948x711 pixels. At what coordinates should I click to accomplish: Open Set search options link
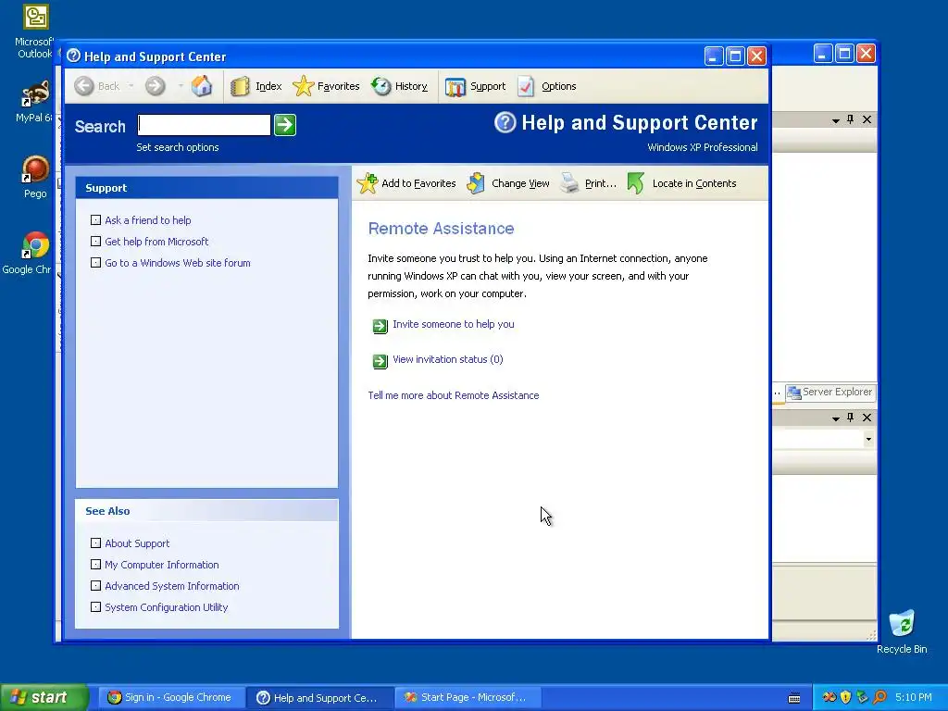[177, 147]
